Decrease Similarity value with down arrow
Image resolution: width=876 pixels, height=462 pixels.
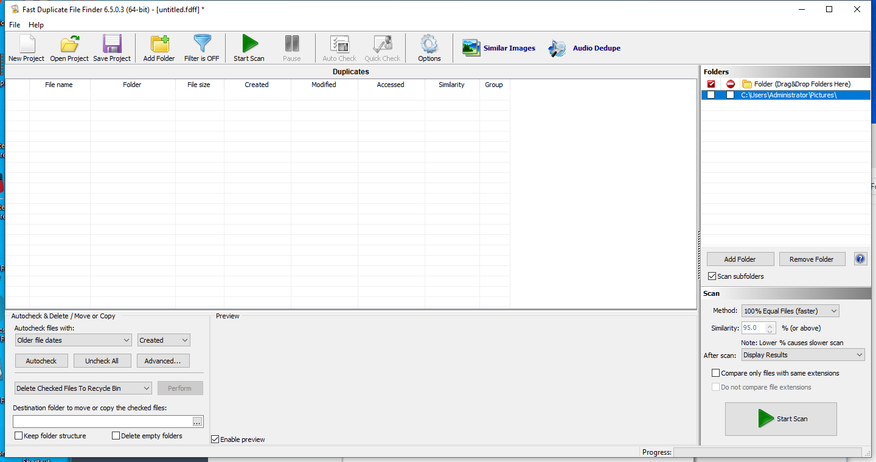pyautogui.click(x=770, y=331)
